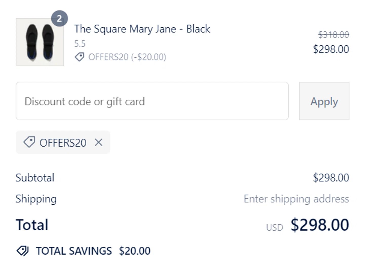This screenshot has width=380, height=278.
Task: Click the OFFERS20 (-$20.00) discount text
Action: point(127,57)
